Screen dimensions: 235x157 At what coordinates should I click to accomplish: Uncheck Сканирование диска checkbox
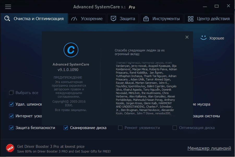tap(66, 128)
